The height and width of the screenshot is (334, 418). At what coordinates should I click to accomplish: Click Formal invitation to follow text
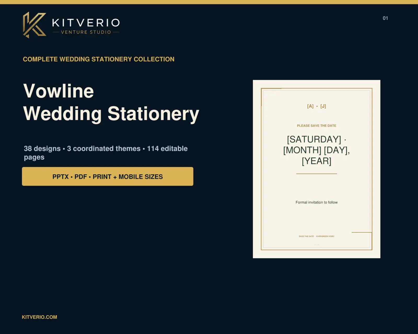click(x=317, y=202)
